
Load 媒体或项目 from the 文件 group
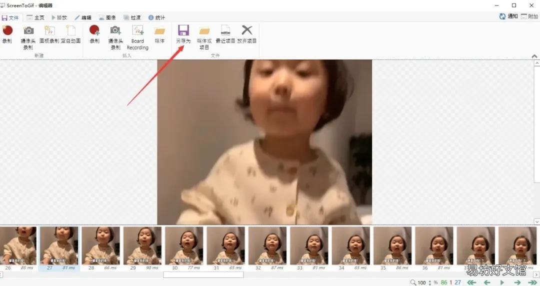tap(204, 37)
